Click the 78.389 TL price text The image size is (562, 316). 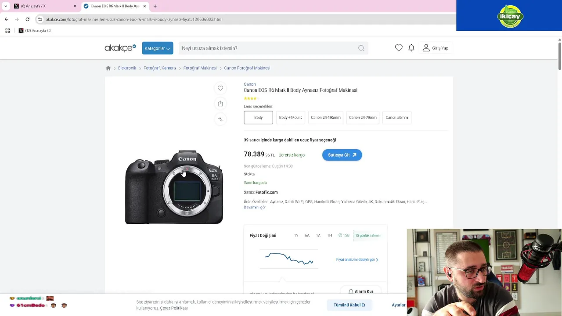(259, 154)
